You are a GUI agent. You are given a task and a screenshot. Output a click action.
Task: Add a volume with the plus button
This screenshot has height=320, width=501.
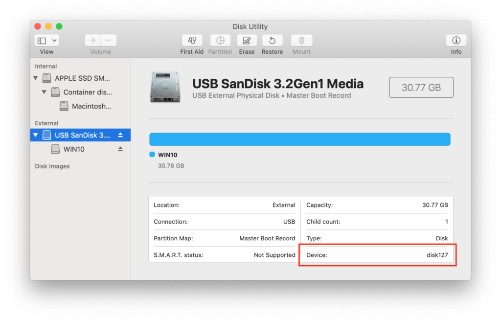coord(93,41)
